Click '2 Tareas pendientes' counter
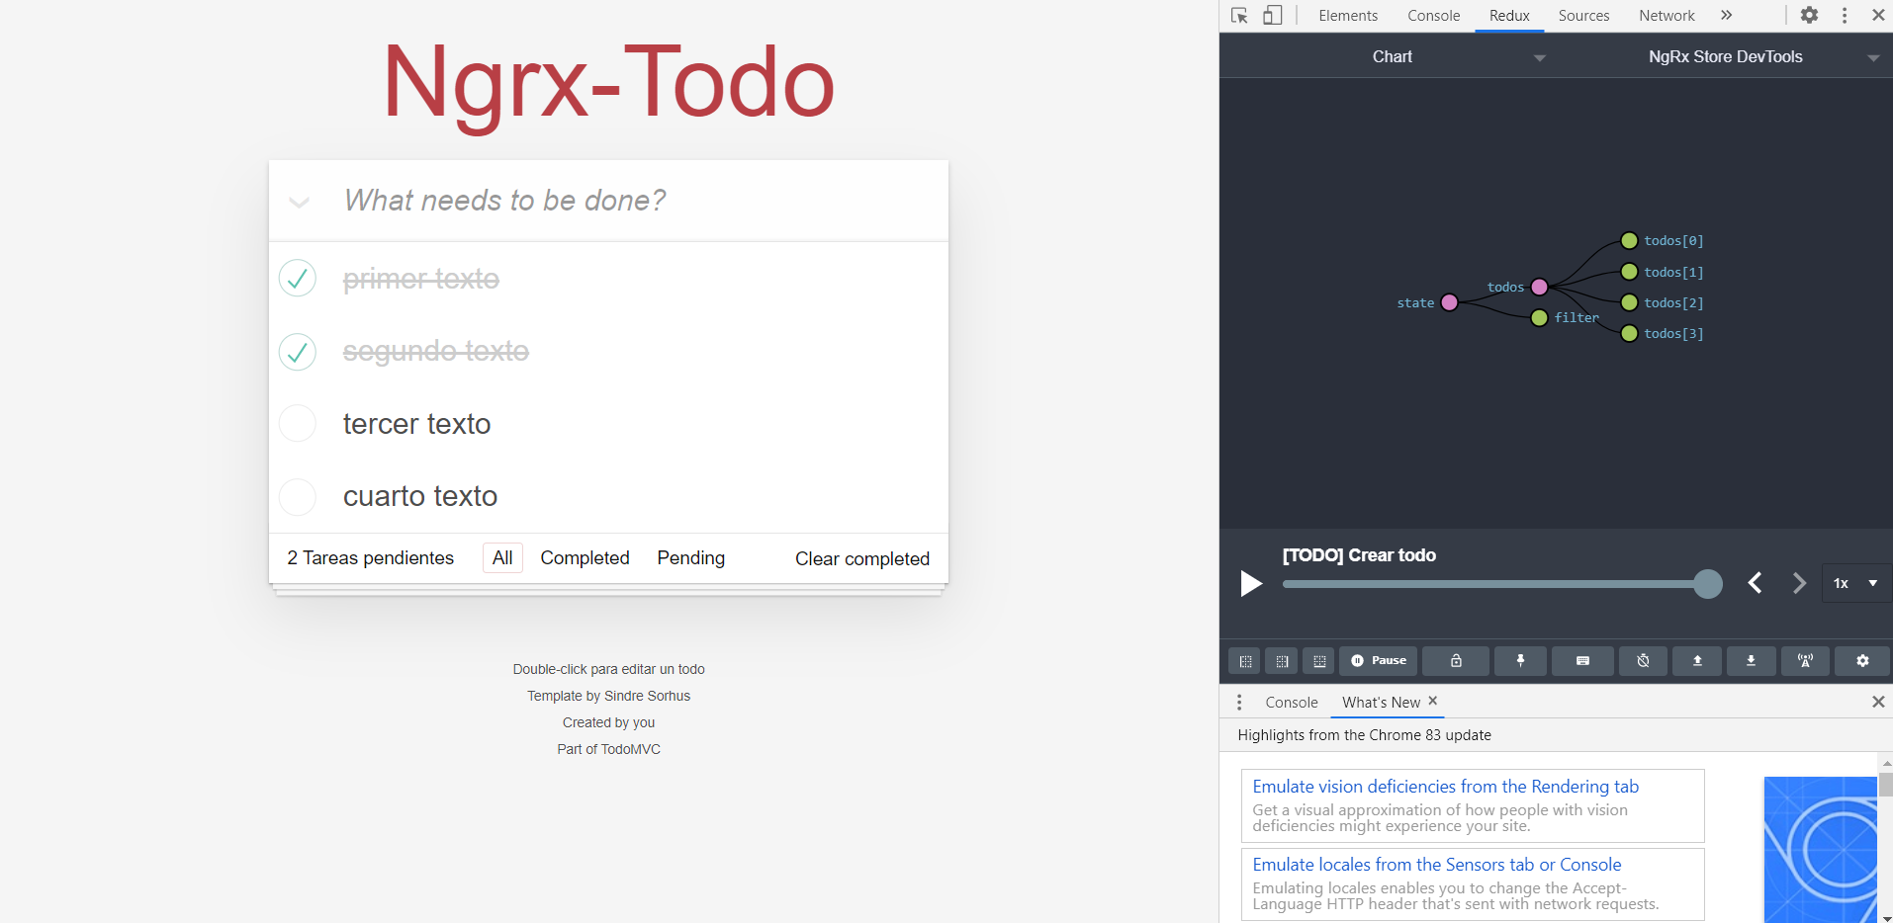Screen dimensions: 1893x923 [370, 557]
